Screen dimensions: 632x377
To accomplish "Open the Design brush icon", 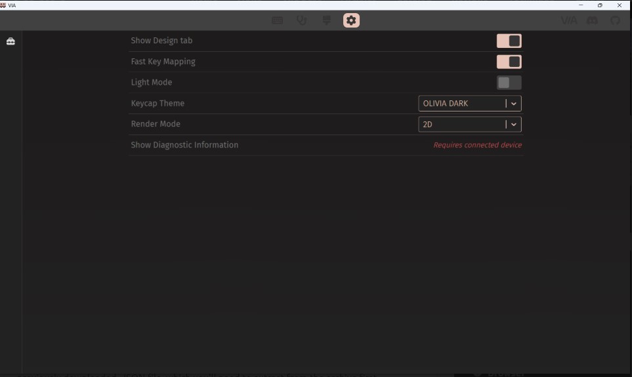I will 326,20.
